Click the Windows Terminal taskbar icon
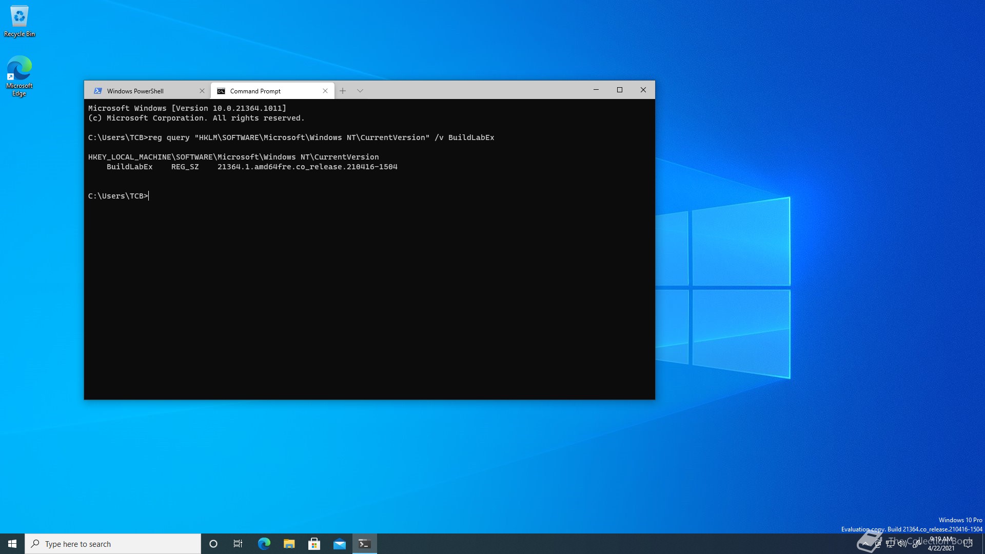985x554 pixels. click(x=364, y=544)
